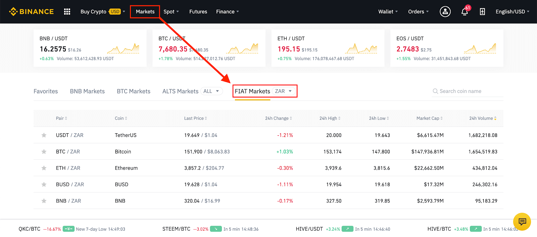Switch to the ALTS Markets tab
This screenshot has height=237, width=537.
(181, 91)
